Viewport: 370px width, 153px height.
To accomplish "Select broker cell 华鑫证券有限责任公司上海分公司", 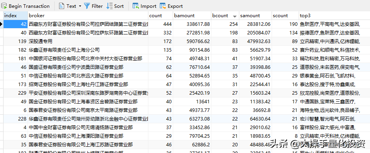I will [x=88, y=50].
